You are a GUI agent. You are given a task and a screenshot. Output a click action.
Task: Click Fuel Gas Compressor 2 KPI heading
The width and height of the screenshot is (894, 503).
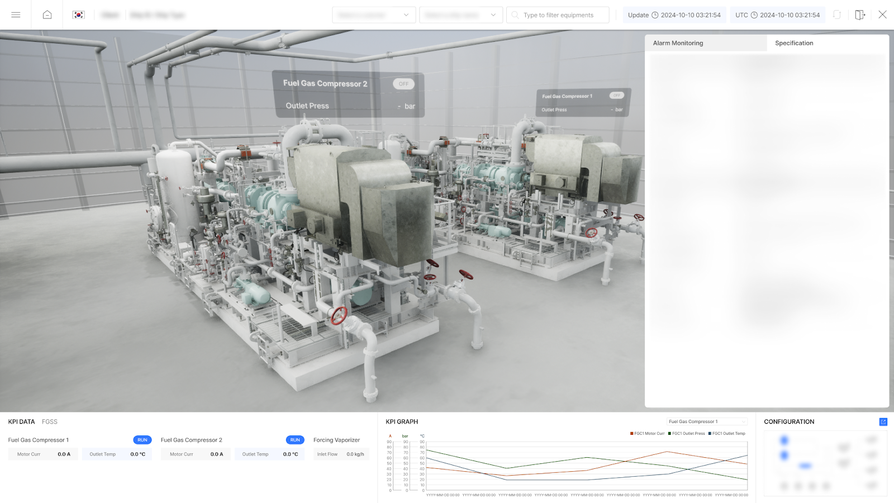coord(192,440)
